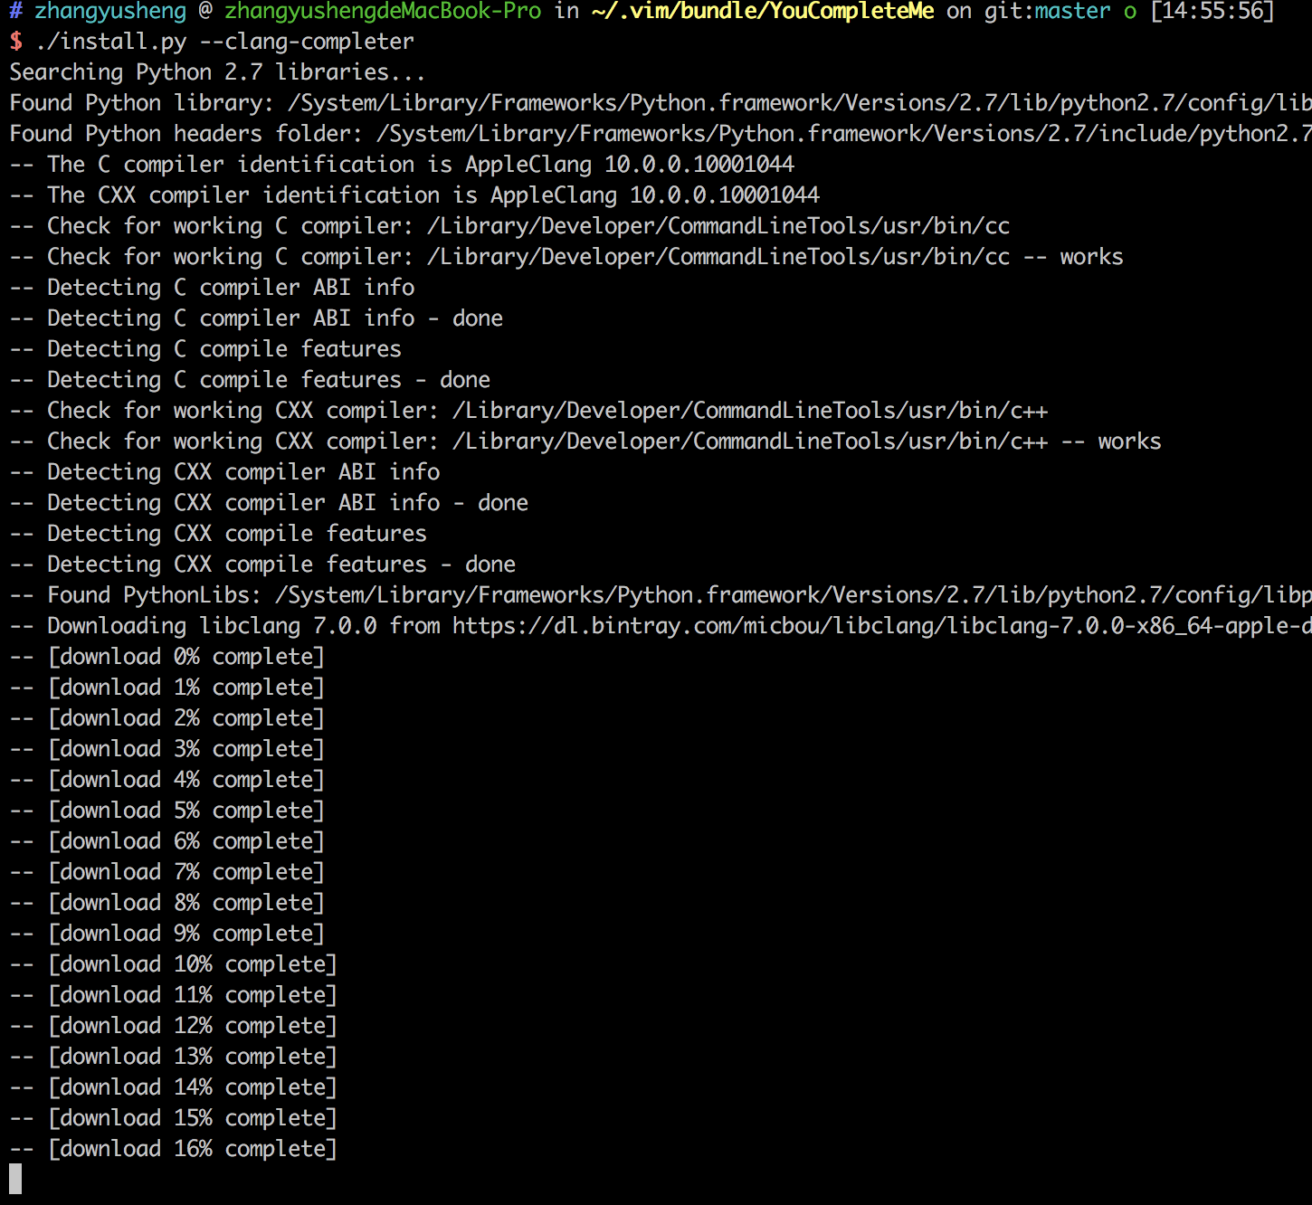Click the CXX compiler check line ending in /usr/bin/c++
This screenshot has height=1205, width=1312.
point(528,411)
